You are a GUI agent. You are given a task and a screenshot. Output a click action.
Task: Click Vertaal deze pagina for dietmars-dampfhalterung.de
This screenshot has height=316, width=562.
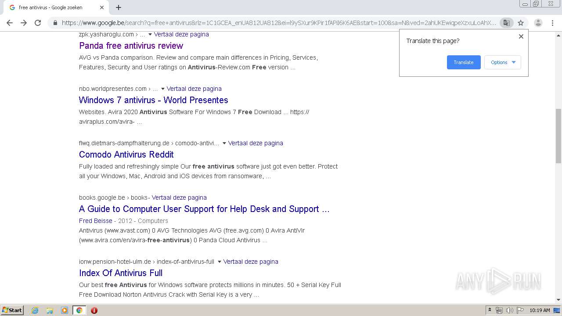pos(256,143)
